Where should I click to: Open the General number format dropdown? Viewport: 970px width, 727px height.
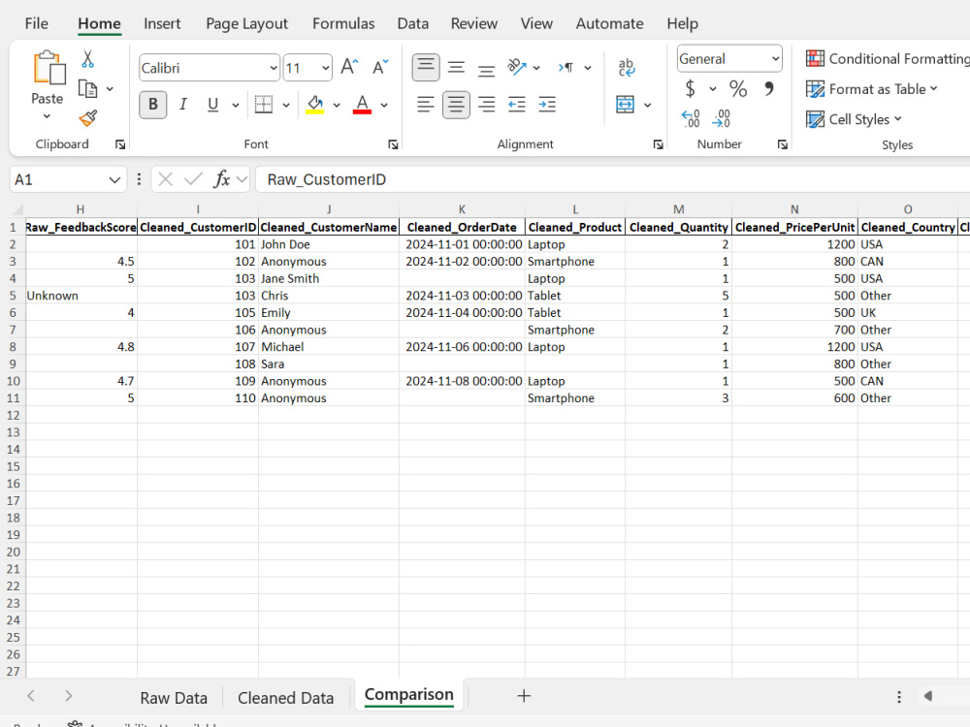point(774,59)
